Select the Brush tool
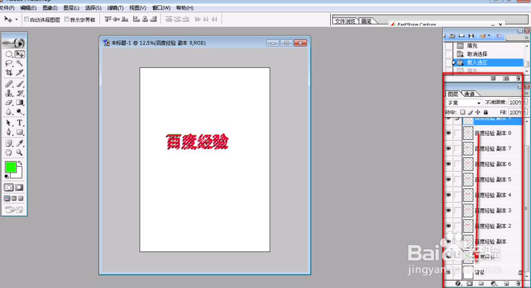Image resolution: width=531 pixels, height=288 pixels. (20, 83)
